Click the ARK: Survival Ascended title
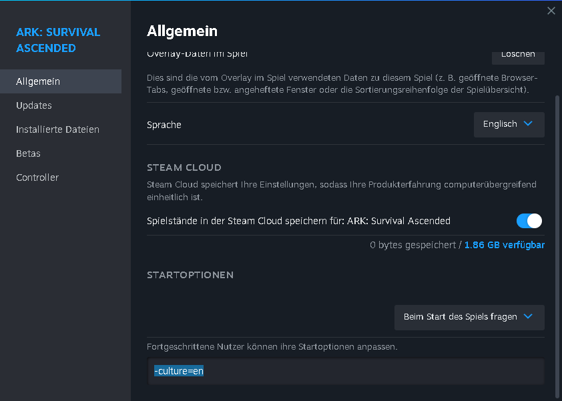 click(58, 40)
